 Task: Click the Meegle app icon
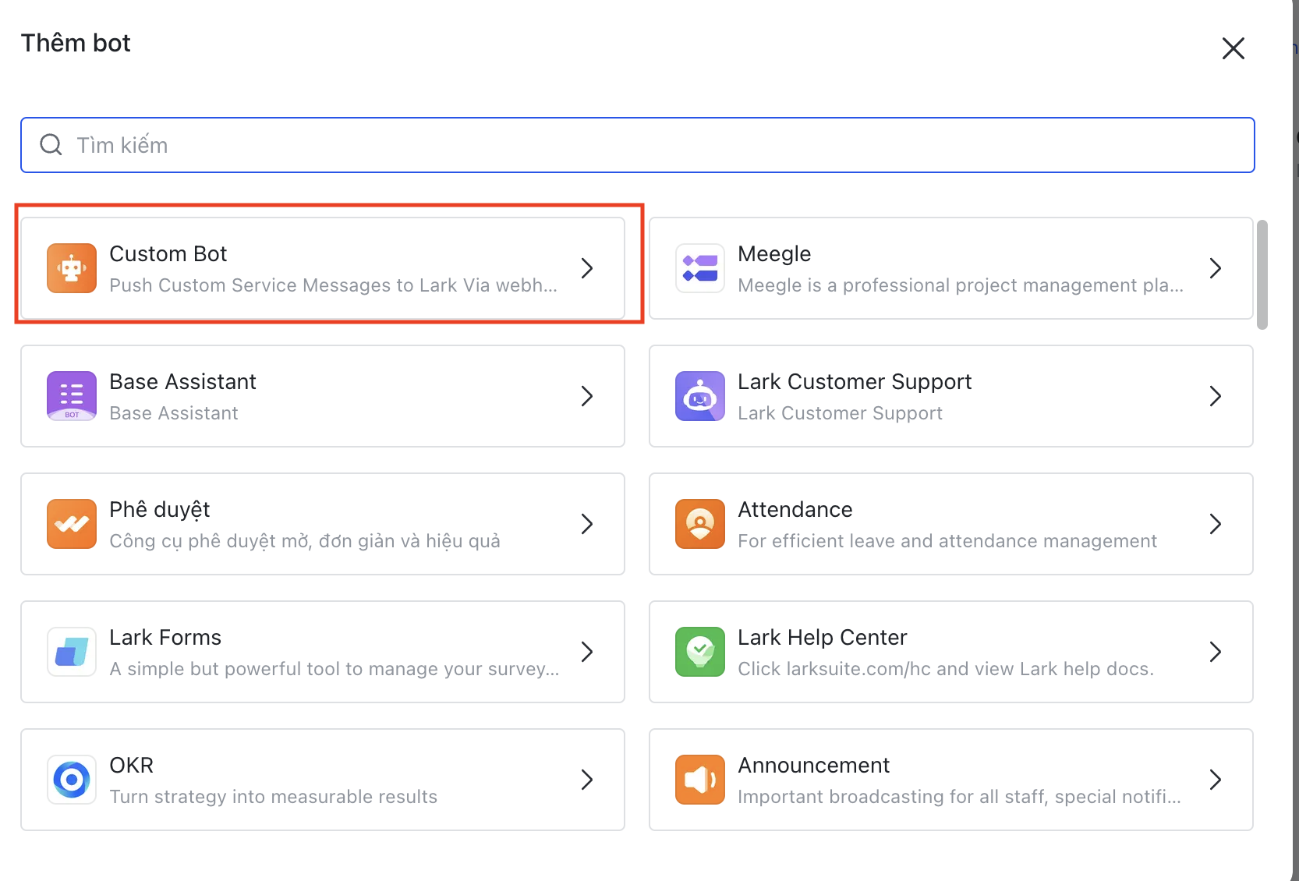pos(699,268)
